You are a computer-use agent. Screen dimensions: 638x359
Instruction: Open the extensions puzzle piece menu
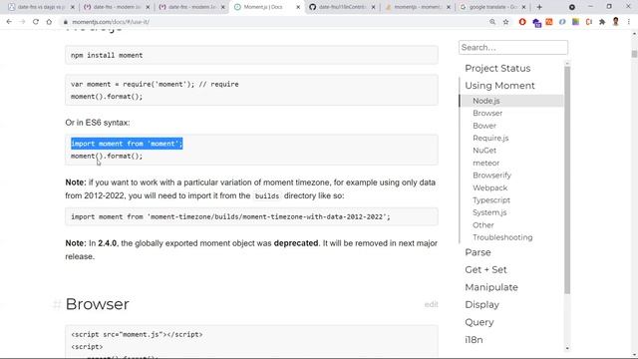click(x=602, y=22)
